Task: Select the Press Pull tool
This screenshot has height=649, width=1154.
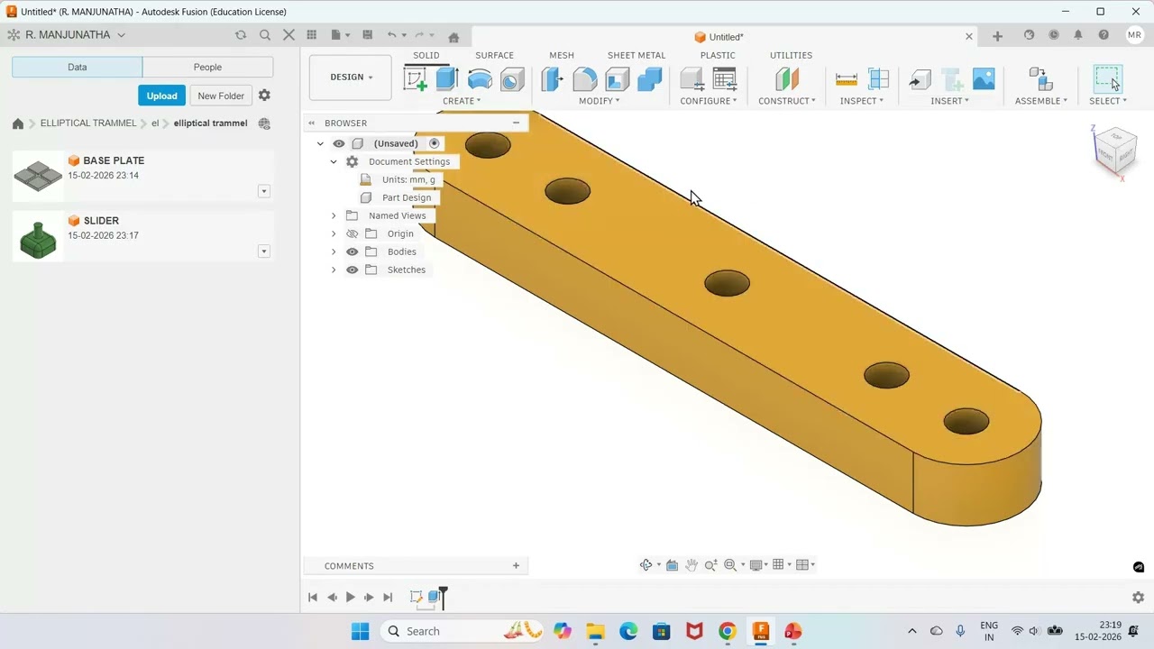Action: (x=552, y=79)
